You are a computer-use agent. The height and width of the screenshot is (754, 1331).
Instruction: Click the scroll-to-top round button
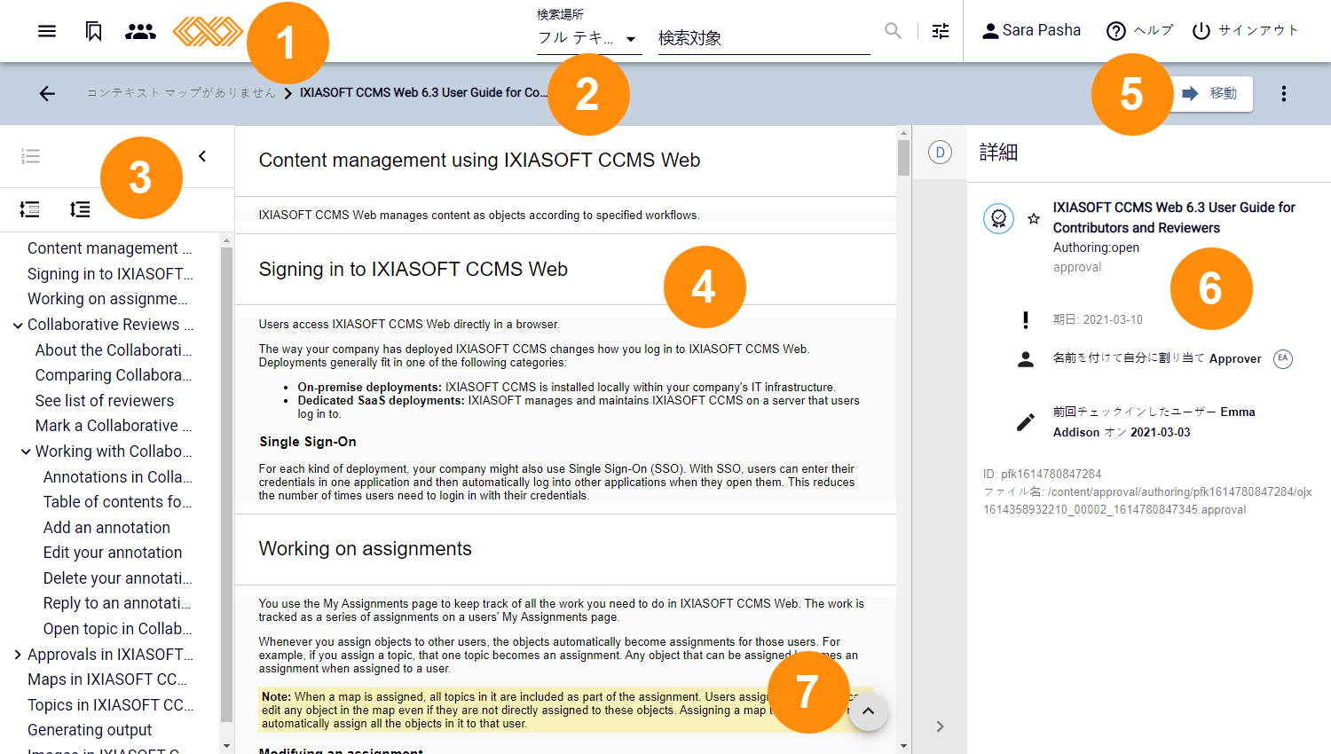[x=869, y=711]
